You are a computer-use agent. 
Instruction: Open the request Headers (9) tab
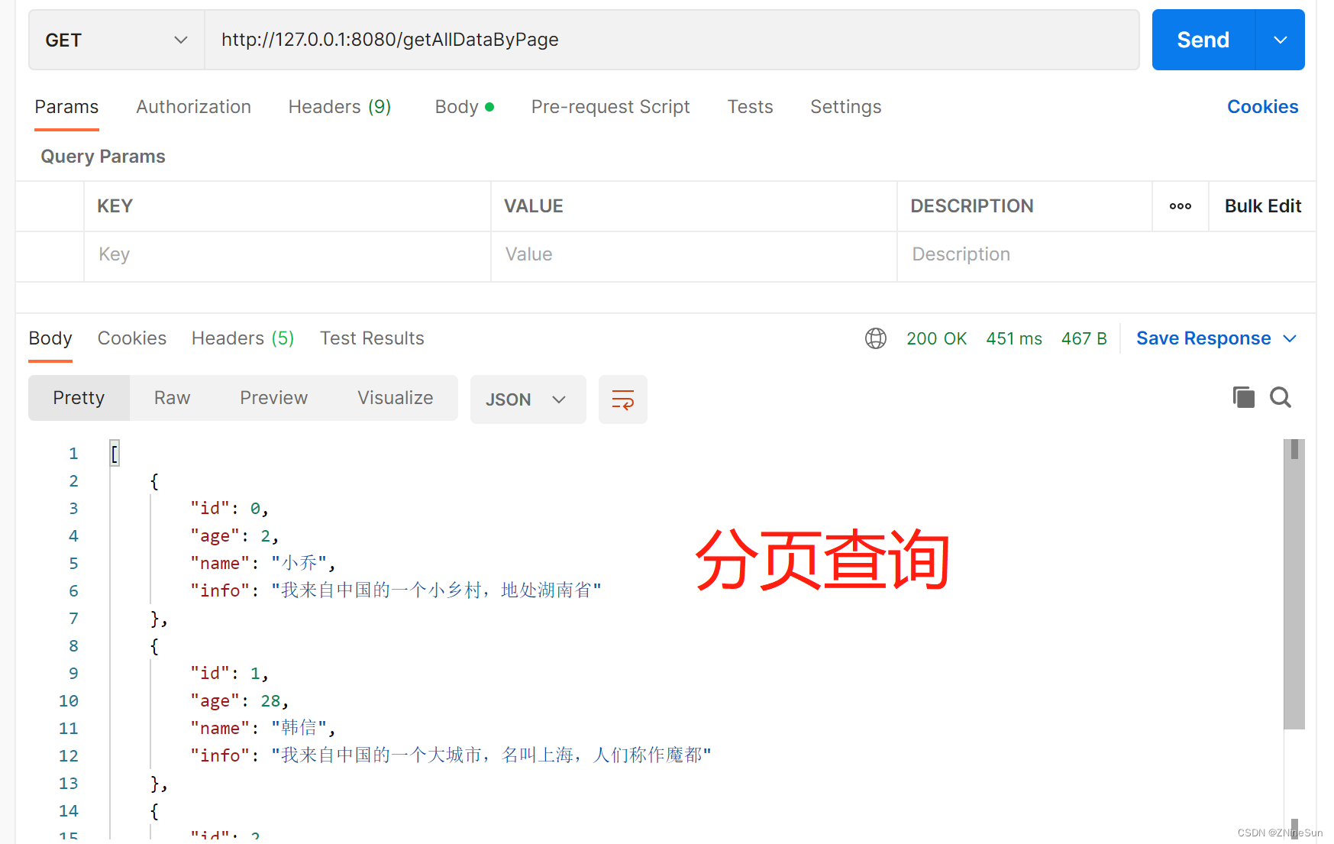340,107
